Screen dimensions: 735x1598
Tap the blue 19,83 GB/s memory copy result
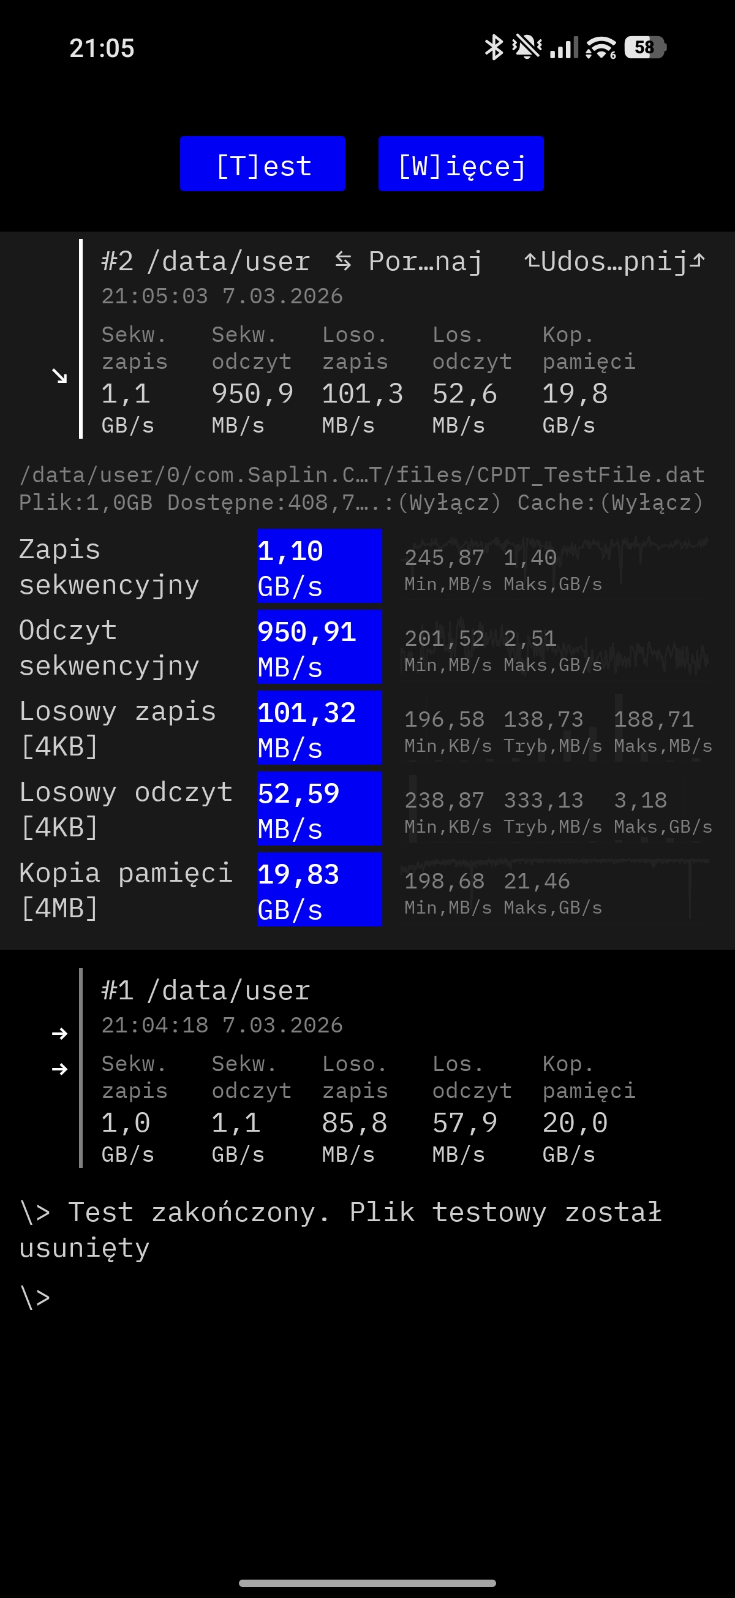click(320, 890)
